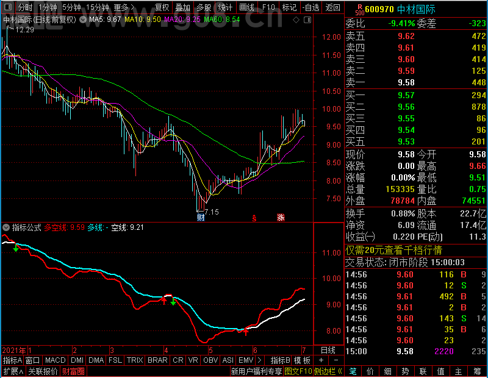Click the 返回 back button
This screenshot has height=378, width=488.
[332, 7]
